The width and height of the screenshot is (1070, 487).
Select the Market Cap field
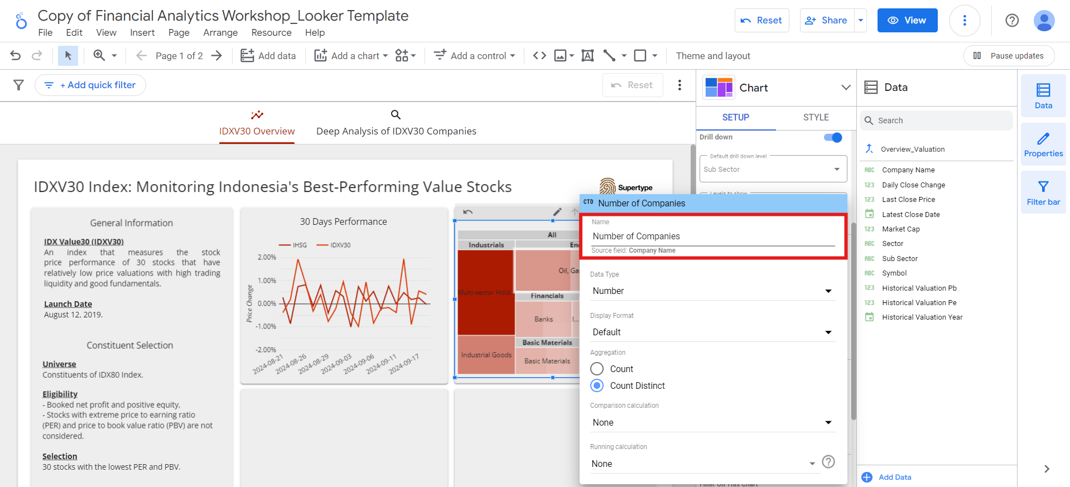pyautogui.click(x=900, y=229)
